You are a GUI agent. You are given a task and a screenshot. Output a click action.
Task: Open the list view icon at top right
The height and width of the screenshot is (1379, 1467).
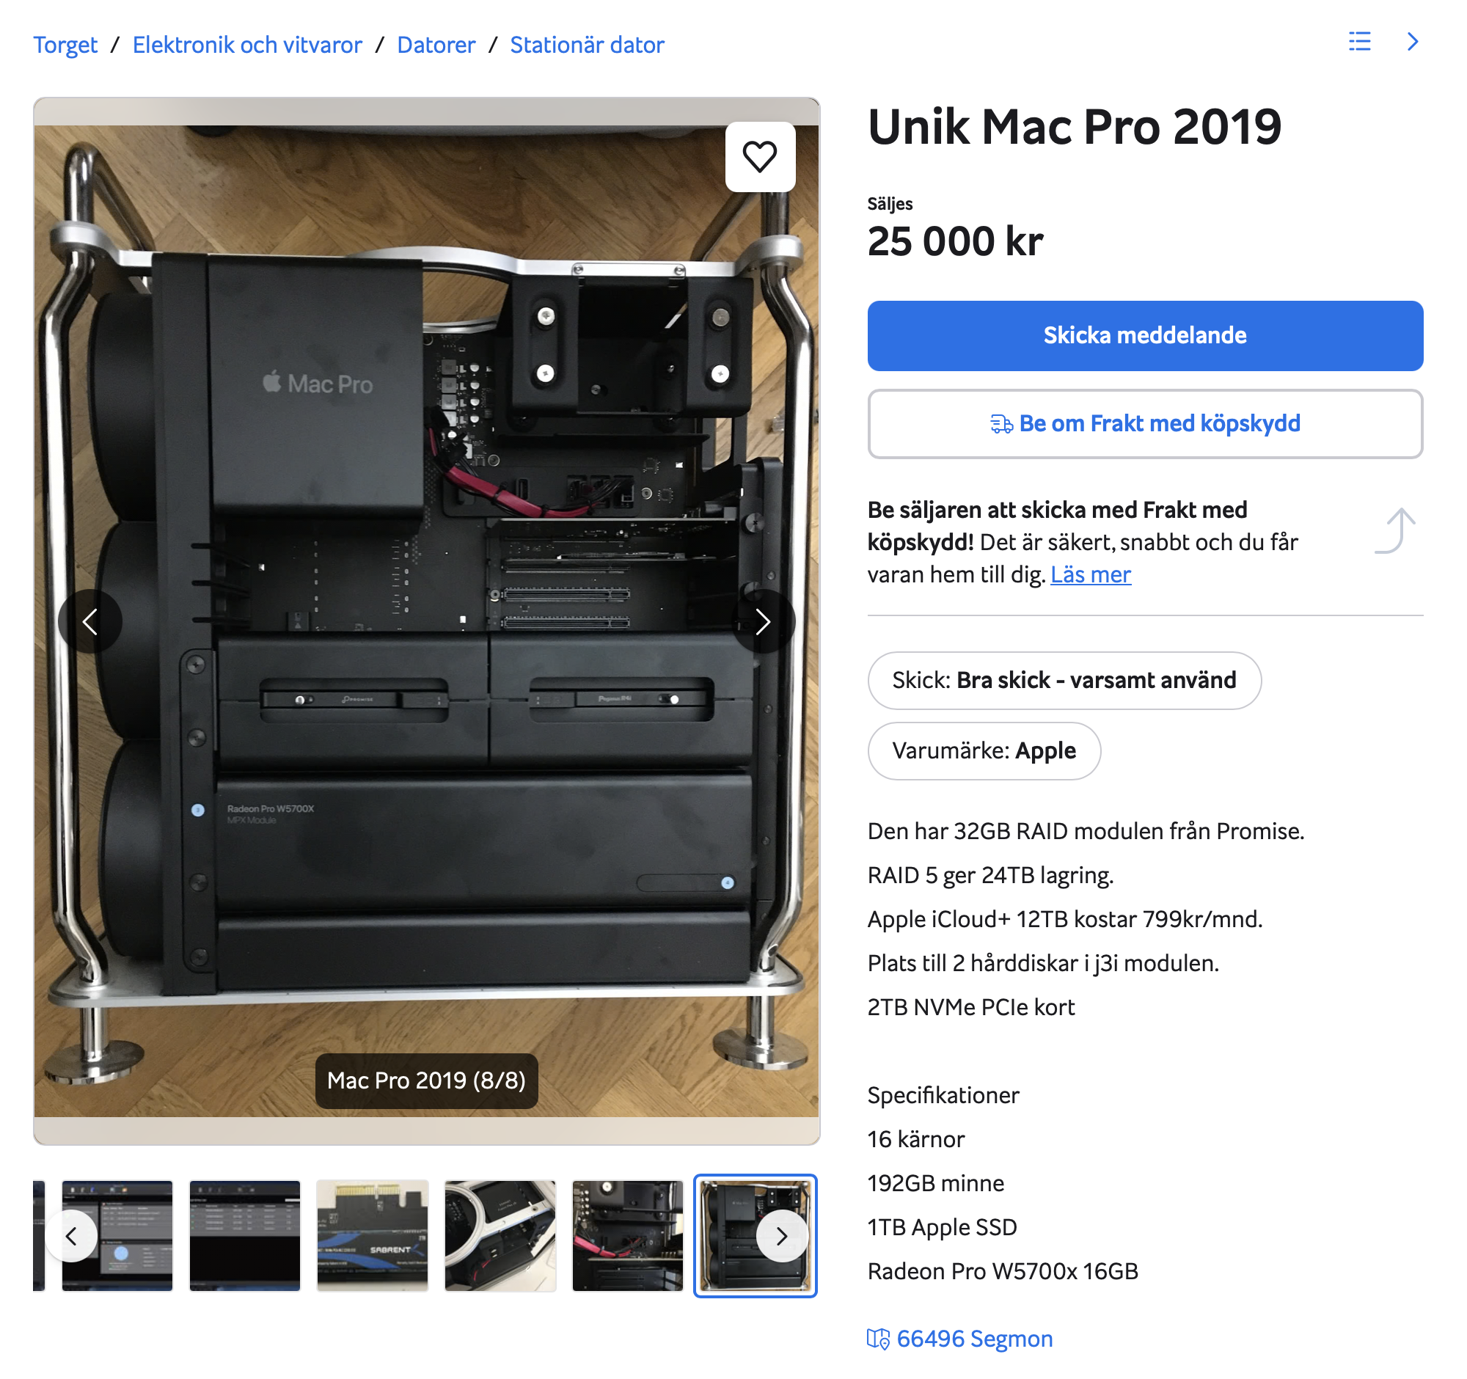point(1359,42)
